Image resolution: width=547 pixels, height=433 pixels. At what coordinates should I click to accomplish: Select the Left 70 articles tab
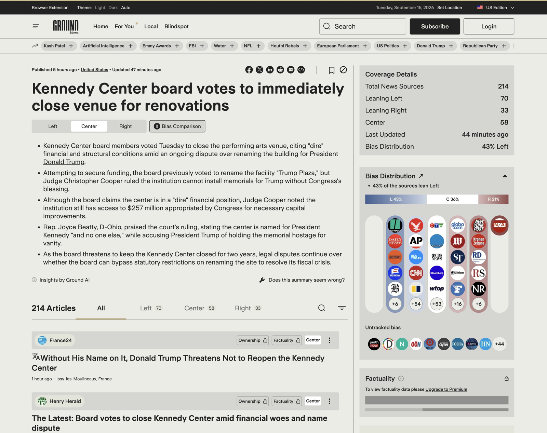151,308
